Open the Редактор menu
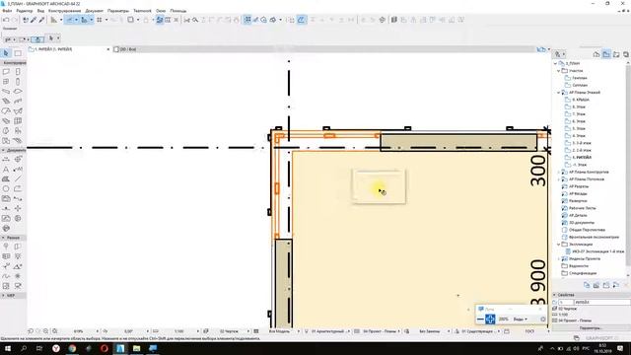This screenshot has height=355, width=631. point(25,11)
